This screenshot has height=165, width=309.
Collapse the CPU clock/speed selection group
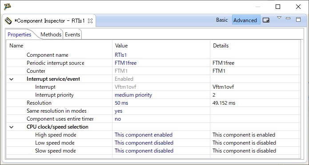(12, 127)
